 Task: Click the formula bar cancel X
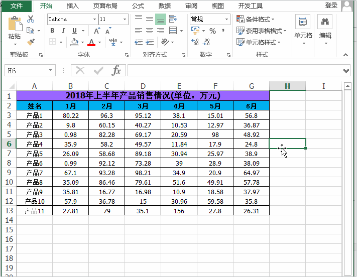point(80,70)
